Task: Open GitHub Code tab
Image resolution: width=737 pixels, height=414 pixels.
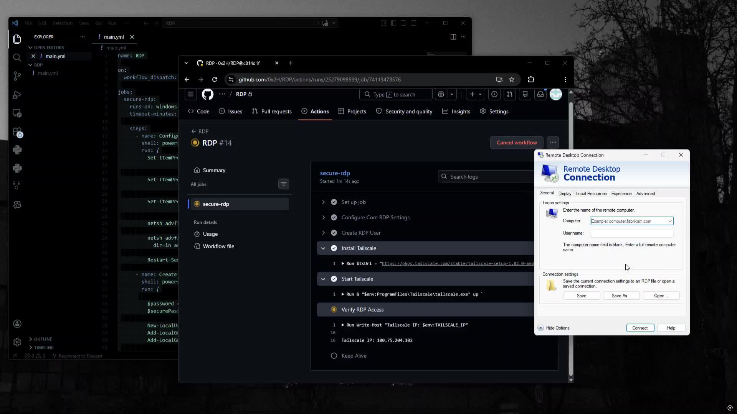Action: [198, 112]
